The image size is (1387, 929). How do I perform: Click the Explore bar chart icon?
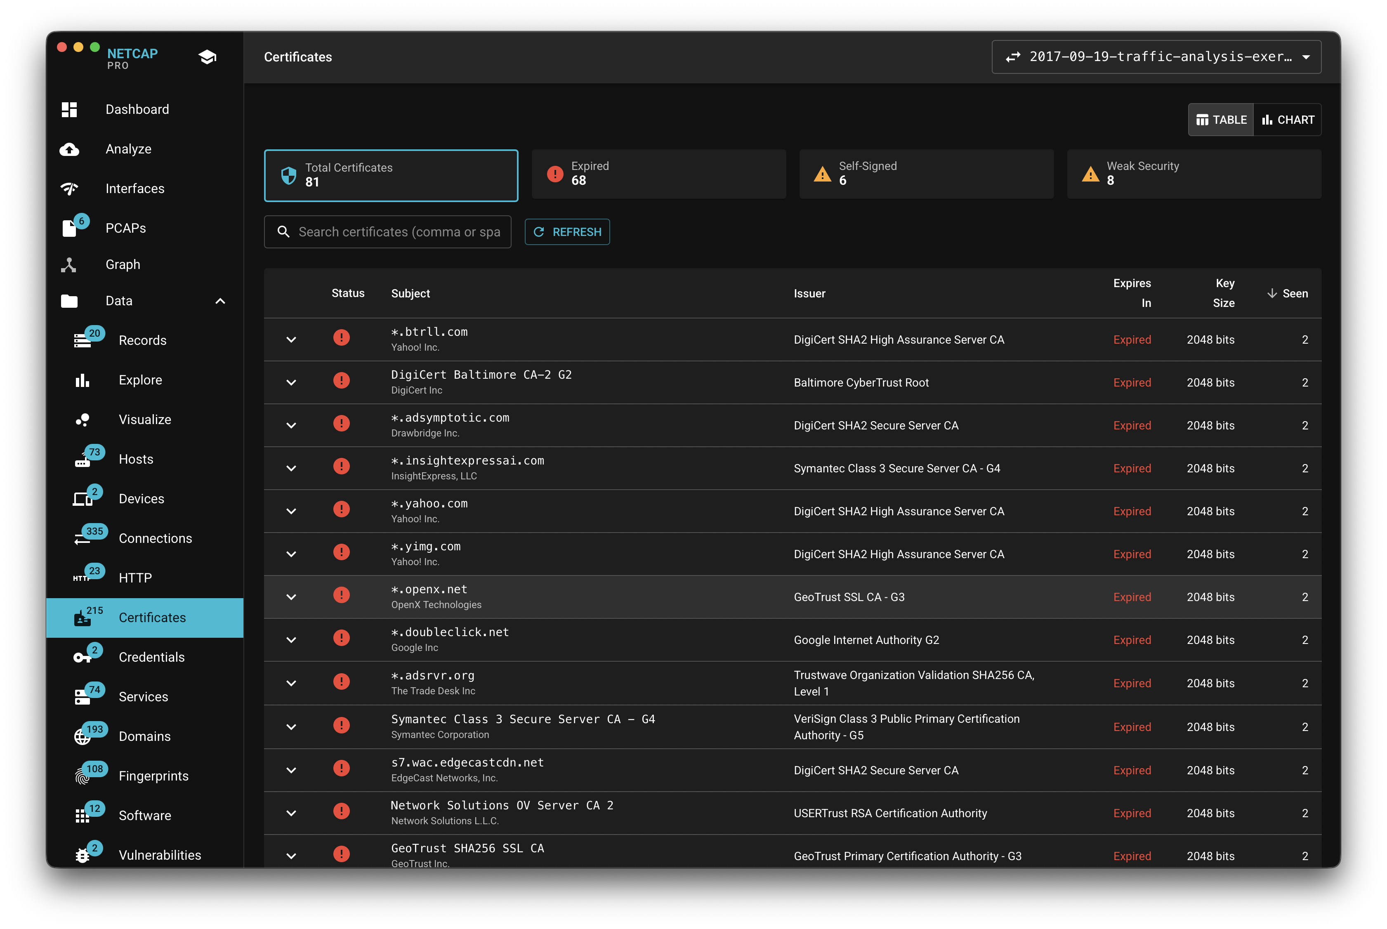click(x=83, y=380)
